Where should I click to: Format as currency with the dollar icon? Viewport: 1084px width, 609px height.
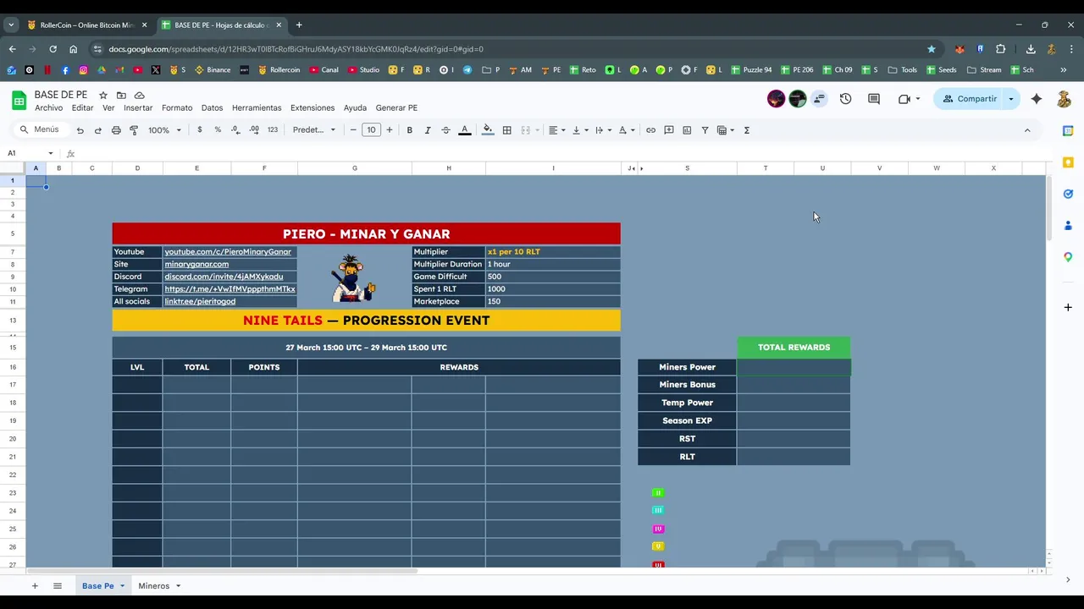coord(200,130)
